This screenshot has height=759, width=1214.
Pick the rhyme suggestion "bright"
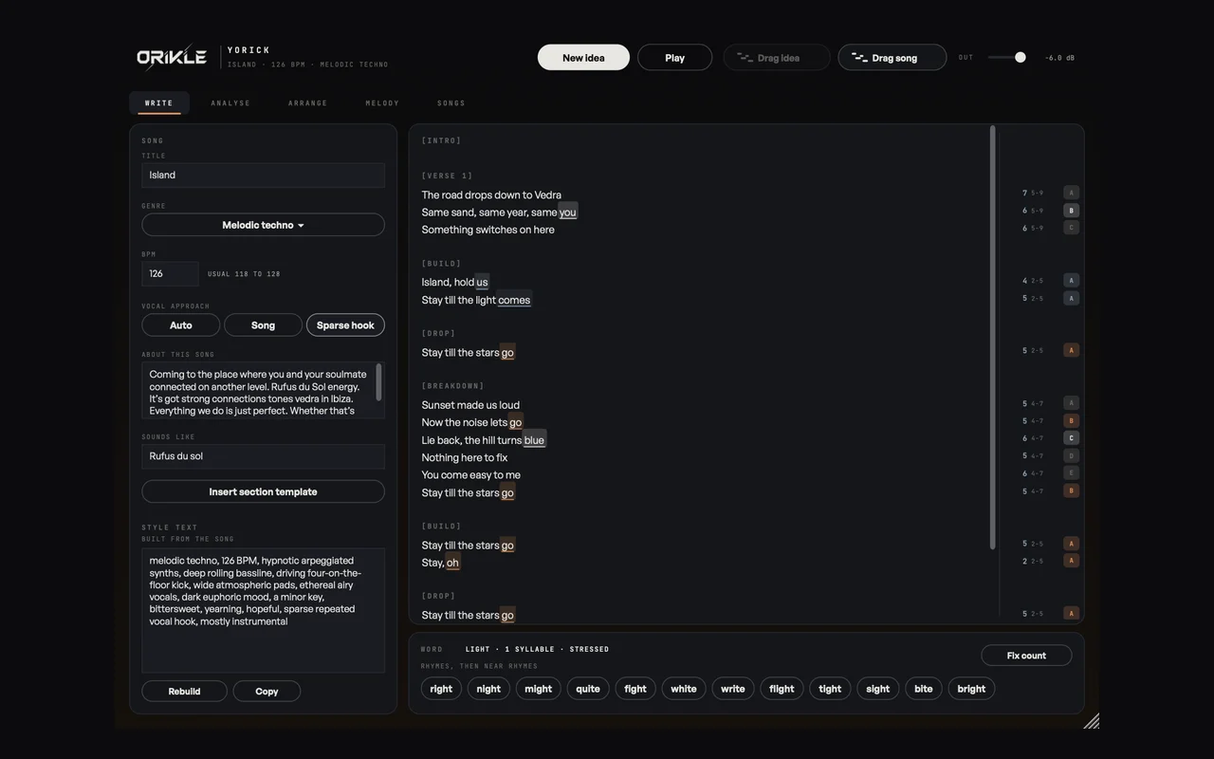[971, 689]
